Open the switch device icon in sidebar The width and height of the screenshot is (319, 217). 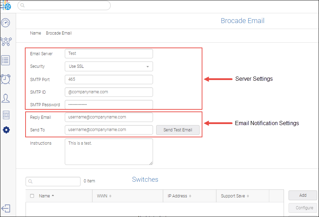tap(6, 115)
